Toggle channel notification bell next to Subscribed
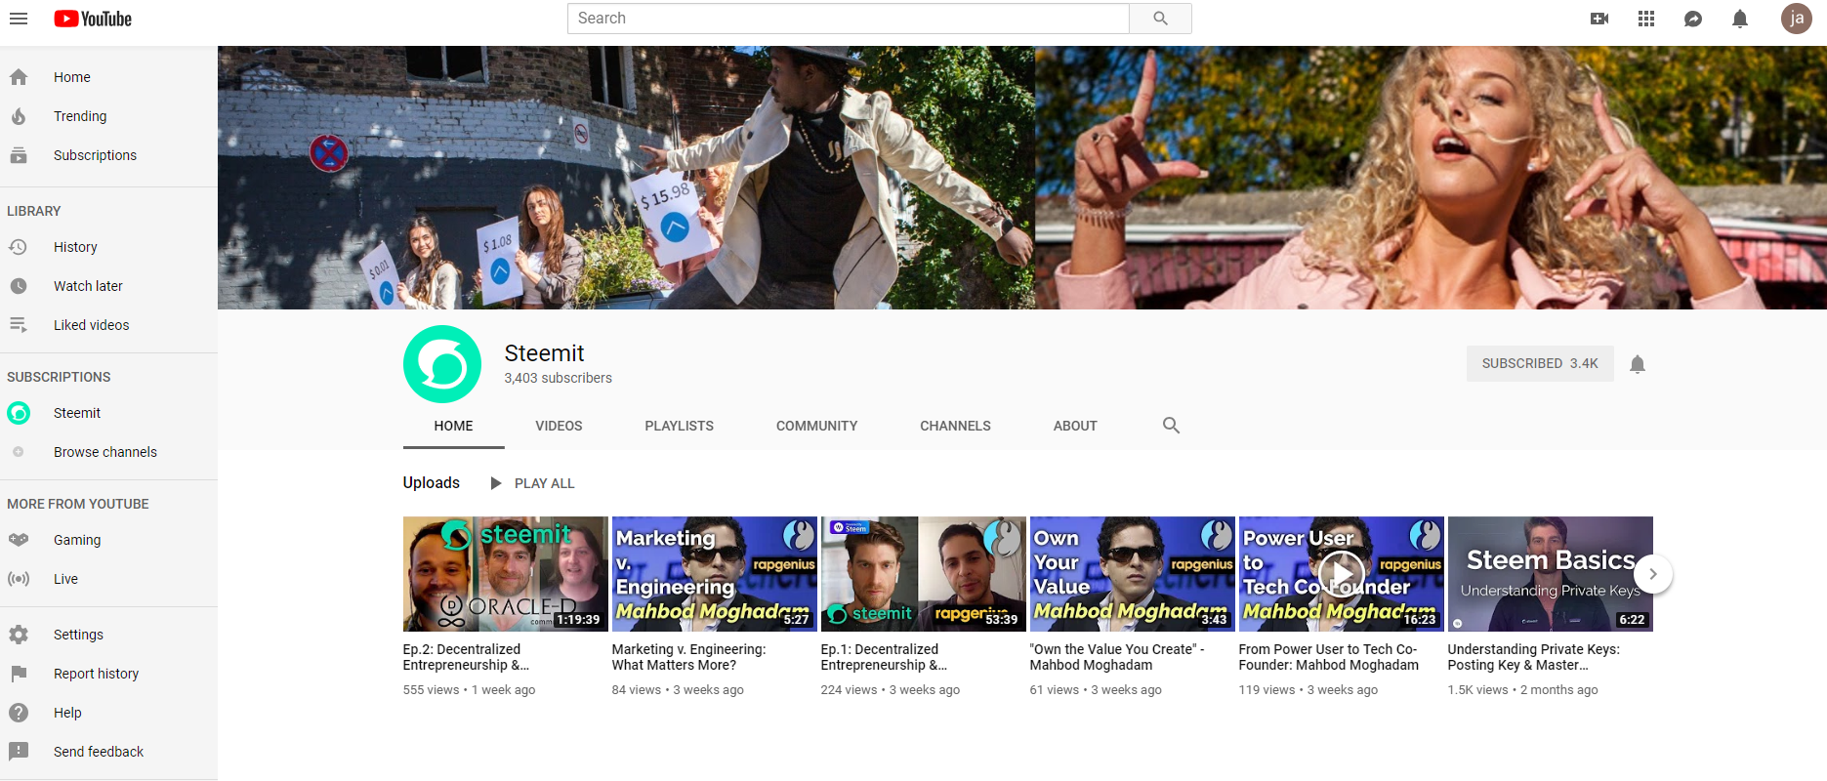 click(x=1638, y=364)
